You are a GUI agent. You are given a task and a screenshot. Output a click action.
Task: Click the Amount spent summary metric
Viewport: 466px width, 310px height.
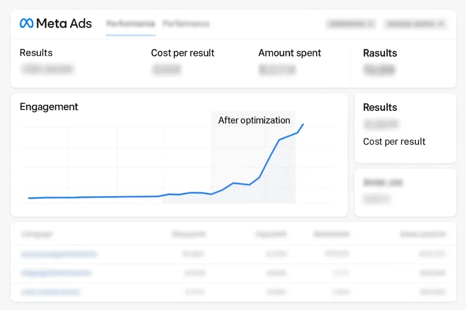[289, 53]
